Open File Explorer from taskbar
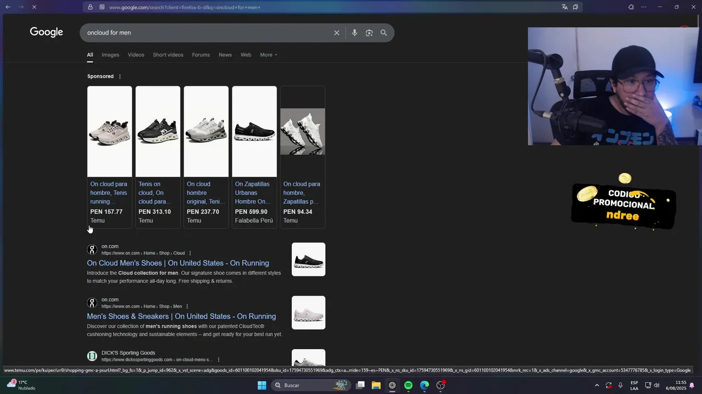The image size is (702, 394). pos(376,385)
